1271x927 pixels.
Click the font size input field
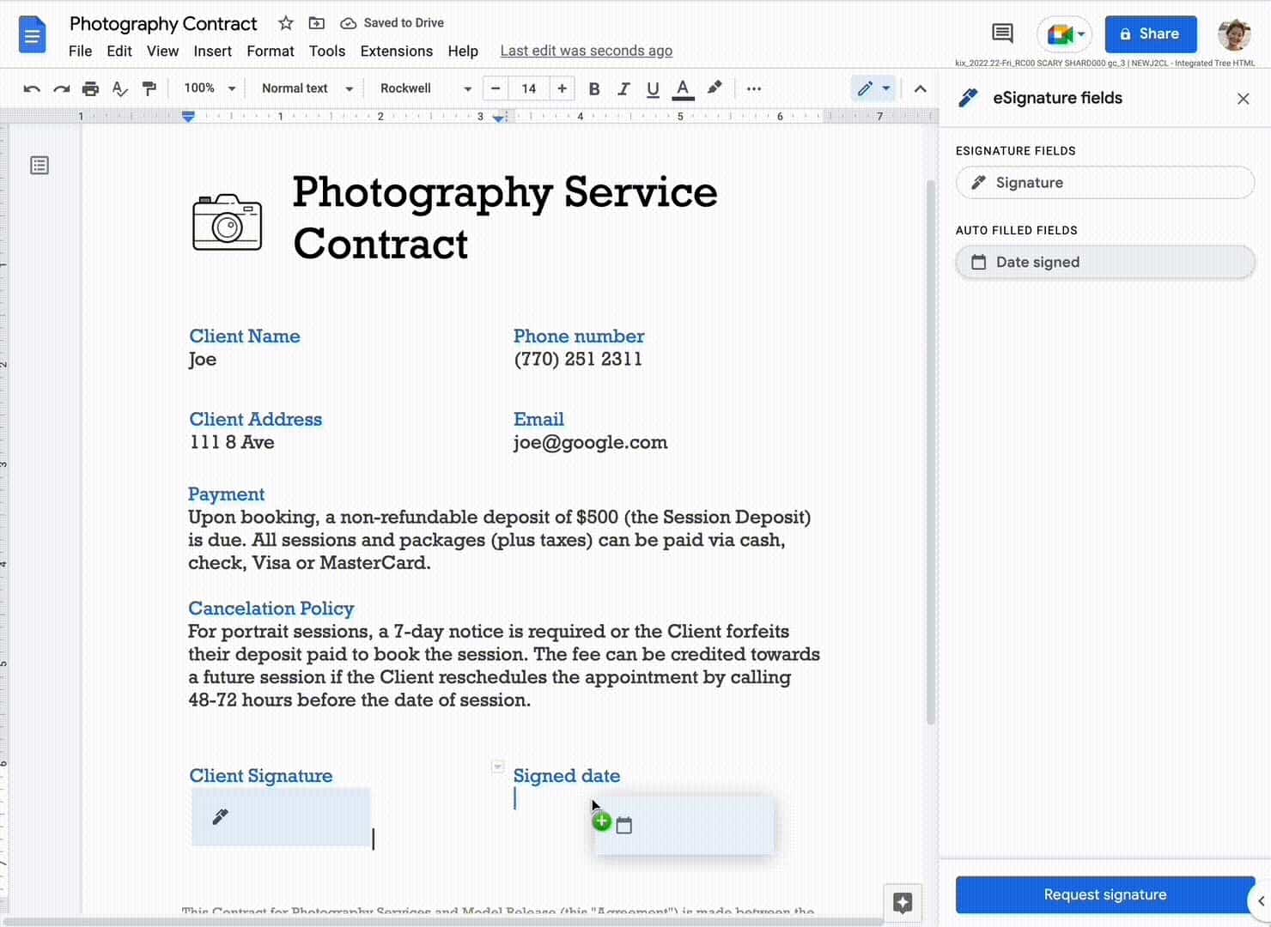(528, 88)
